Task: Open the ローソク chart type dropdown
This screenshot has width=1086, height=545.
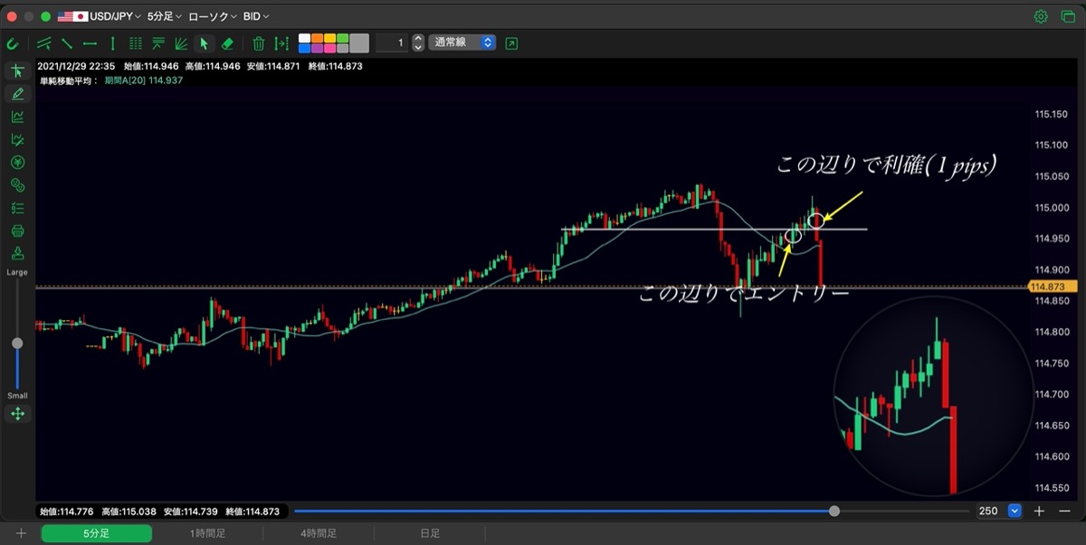Action: click(213, 16)
